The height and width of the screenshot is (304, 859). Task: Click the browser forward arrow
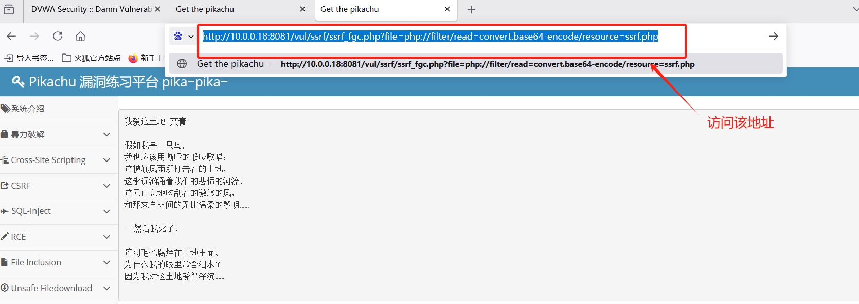click(34, 36)
